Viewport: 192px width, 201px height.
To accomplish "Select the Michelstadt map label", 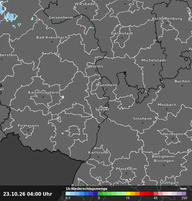I will (x=154, y=60).
